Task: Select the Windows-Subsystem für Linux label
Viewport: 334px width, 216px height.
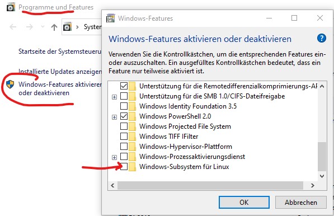Action: coord(184,167)
